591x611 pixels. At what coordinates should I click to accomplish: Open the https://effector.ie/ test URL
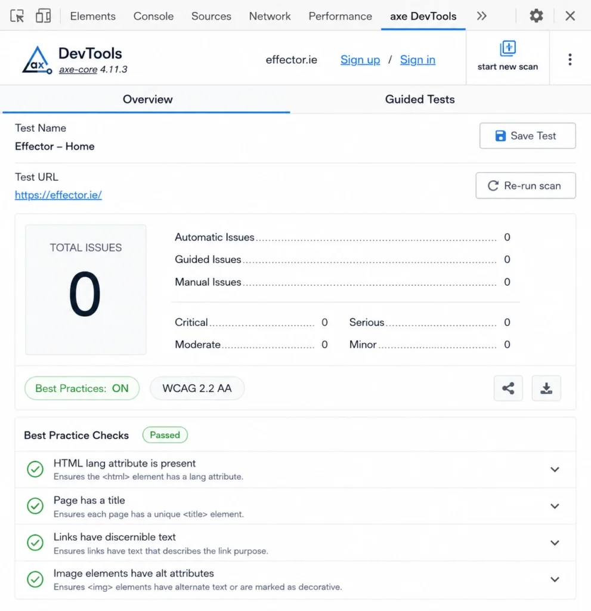click(58, 195)
